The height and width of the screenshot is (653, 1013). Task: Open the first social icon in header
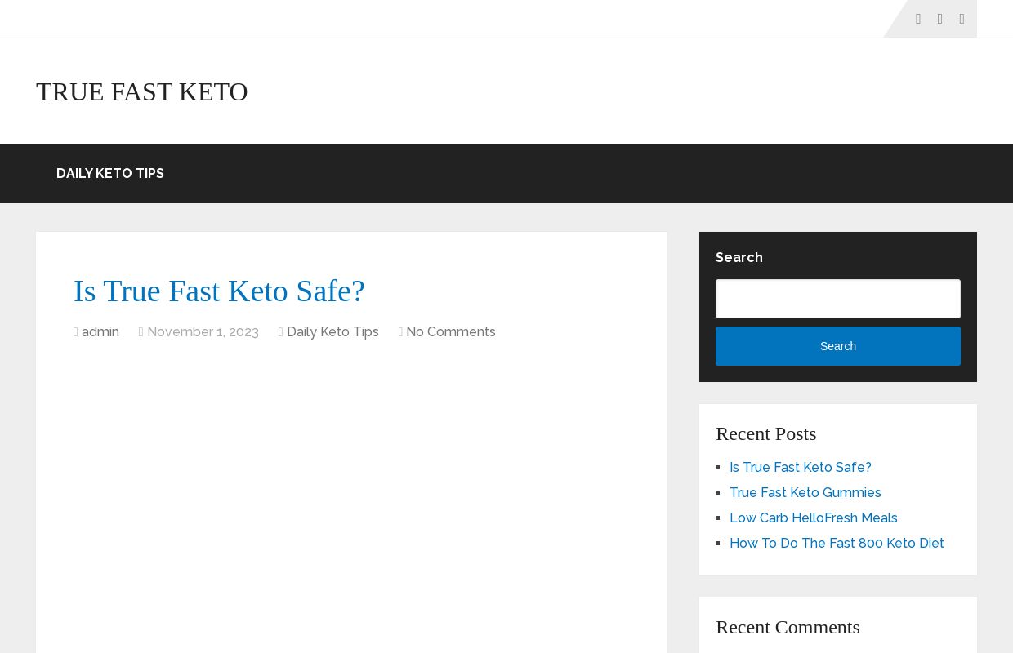918,19
